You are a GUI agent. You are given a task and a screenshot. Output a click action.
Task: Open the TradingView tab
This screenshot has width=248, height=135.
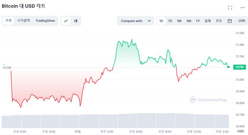[x=45, y=21]
